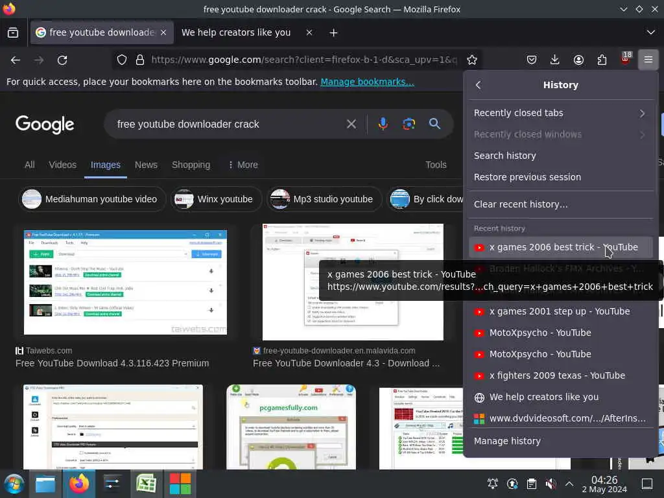Switch to the News search tab
This screenshot has width=664, height=498.
coord(146,165)
